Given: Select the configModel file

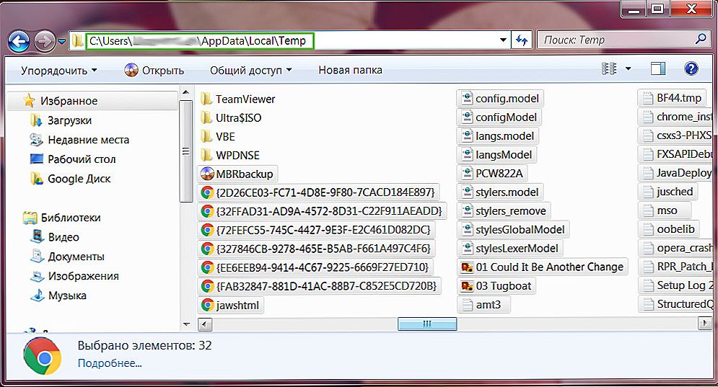Looking at the screenshot, I should (499, 117).
